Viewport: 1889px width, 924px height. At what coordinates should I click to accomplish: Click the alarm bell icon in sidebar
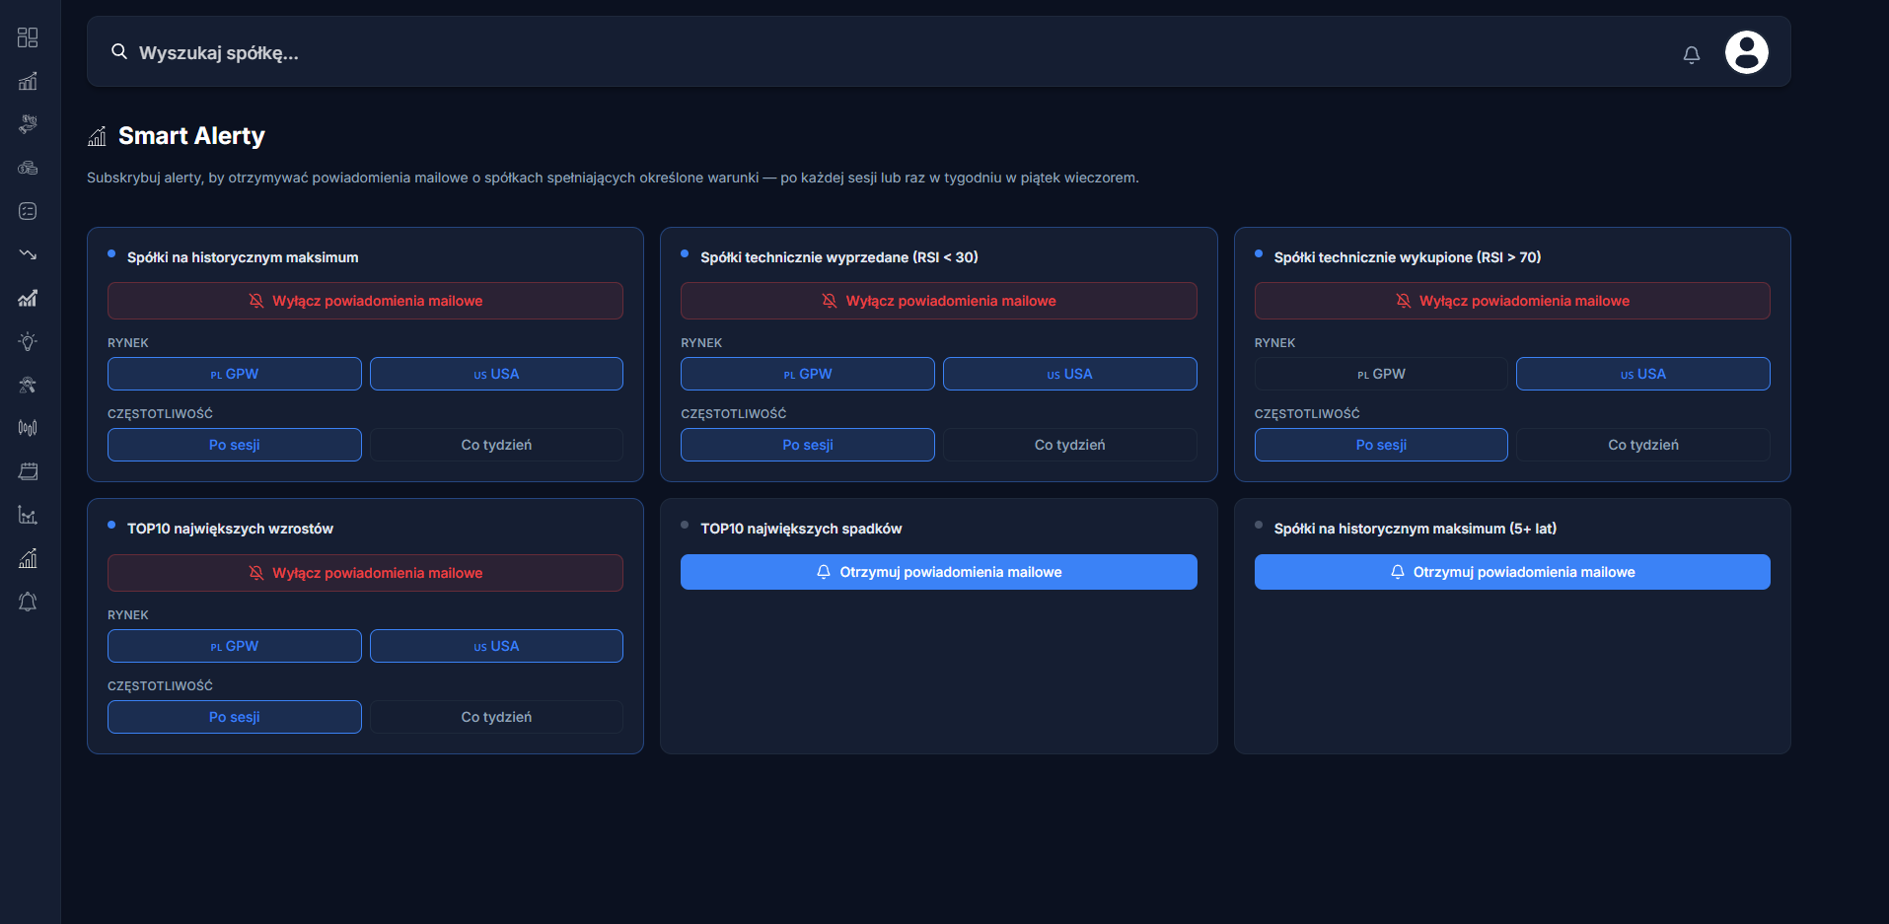coord(28,602)
